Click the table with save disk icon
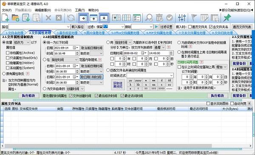Image resolution: width=255 pixels, height=155 pixels. [x=215, y=18]
